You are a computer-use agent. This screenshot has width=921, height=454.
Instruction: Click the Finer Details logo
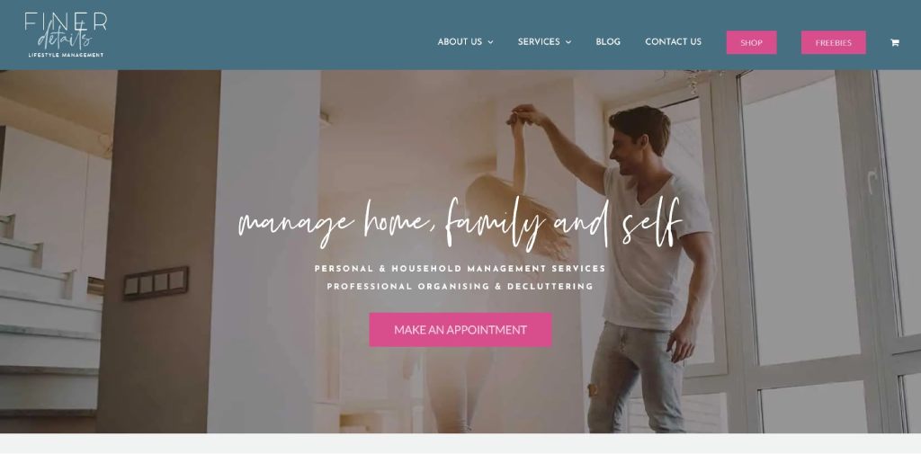(66, 35)
